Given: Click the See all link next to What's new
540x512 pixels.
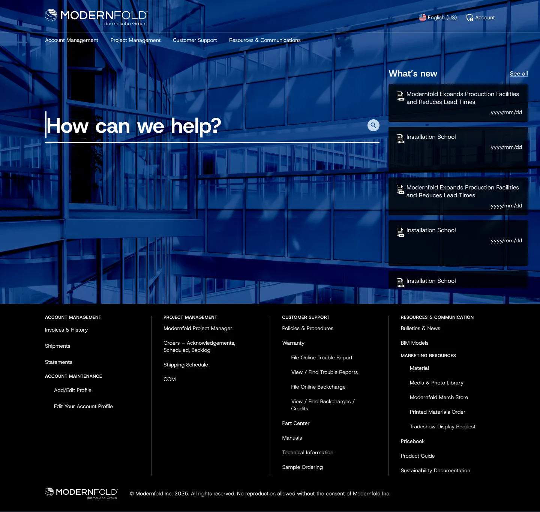Looking at the screenshot, I should point(519,74).
